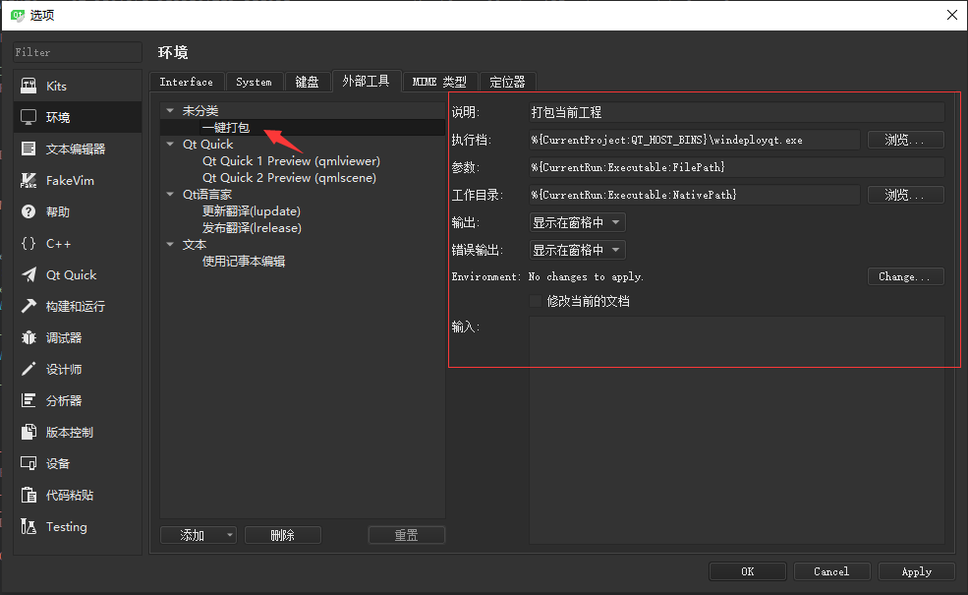Click the Change... environment button
The width and height of the screenshot is (968, 595).
[x=905, y=276]
